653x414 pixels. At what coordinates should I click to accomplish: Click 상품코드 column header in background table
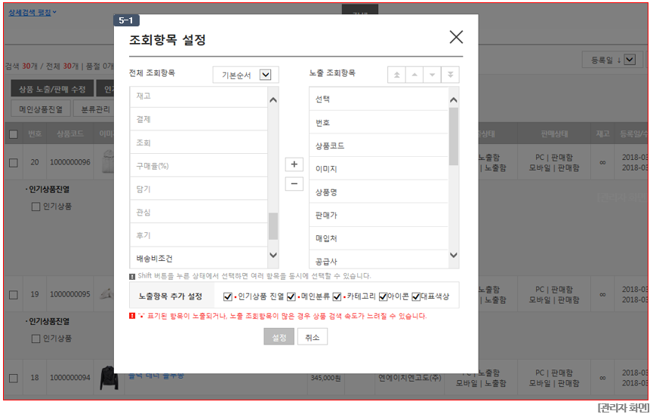(70, 134)
